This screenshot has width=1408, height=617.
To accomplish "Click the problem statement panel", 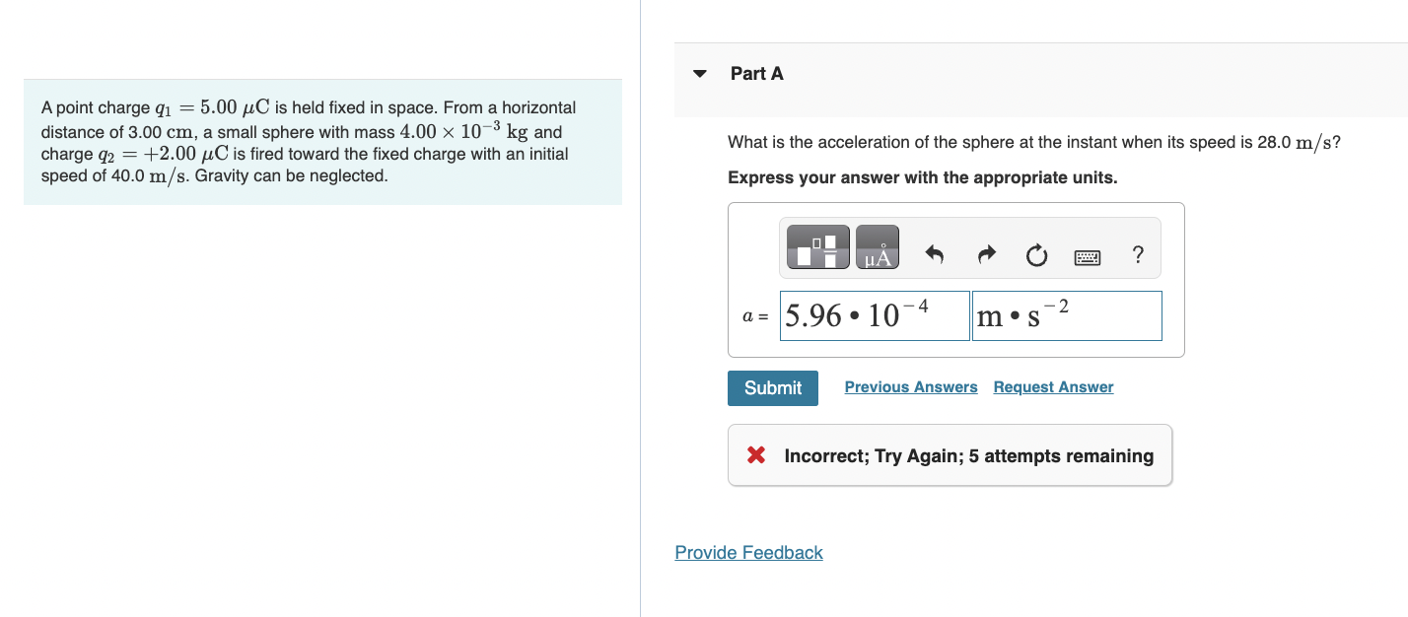I will (322, 141).
